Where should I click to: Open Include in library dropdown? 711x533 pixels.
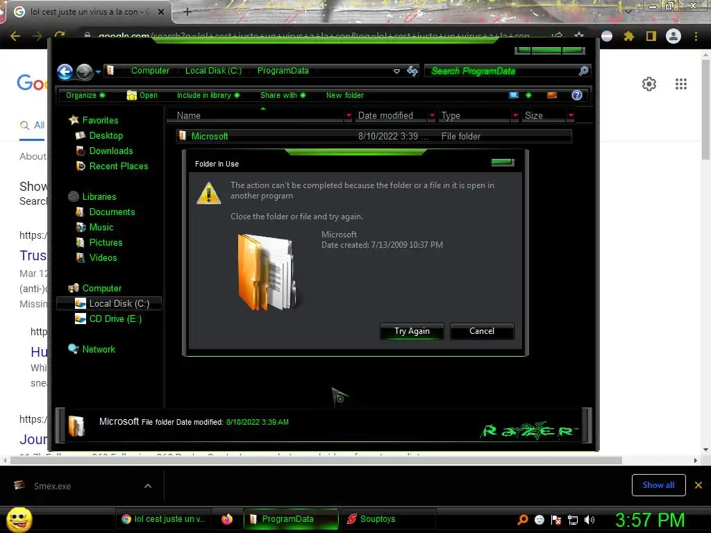click(x=208, y=95)
